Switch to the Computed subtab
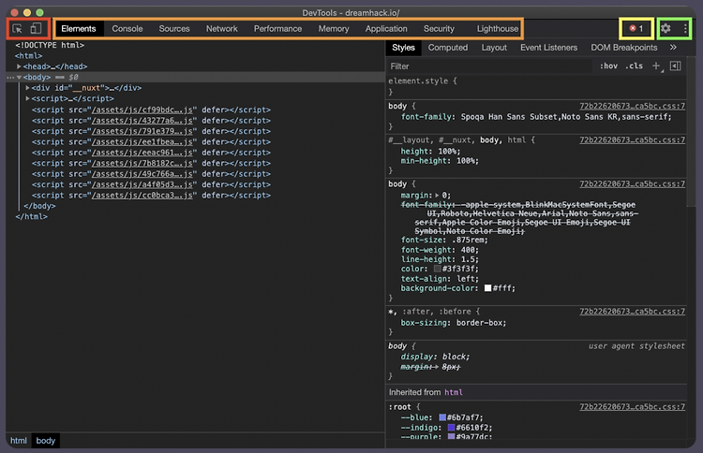Viewport: 703px width, 453px height. coord(447,48)
